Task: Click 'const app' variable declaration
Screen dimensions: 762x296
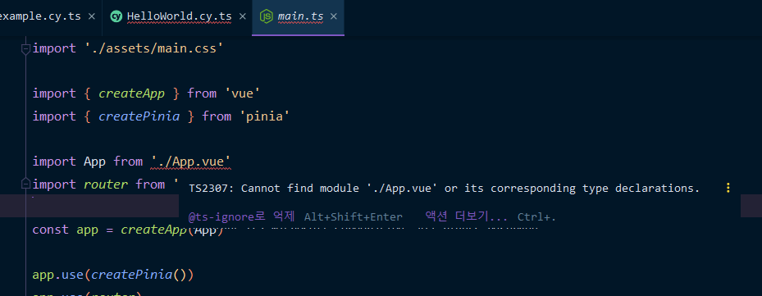Action: (66, 230)
